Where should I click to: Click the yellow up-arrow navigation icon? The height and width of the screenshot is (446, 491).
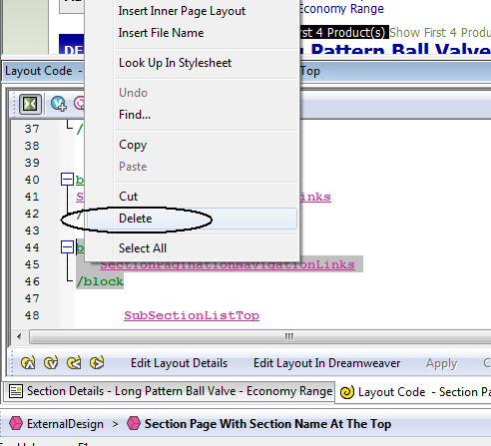pyautogui.click(x=28, y=363)
